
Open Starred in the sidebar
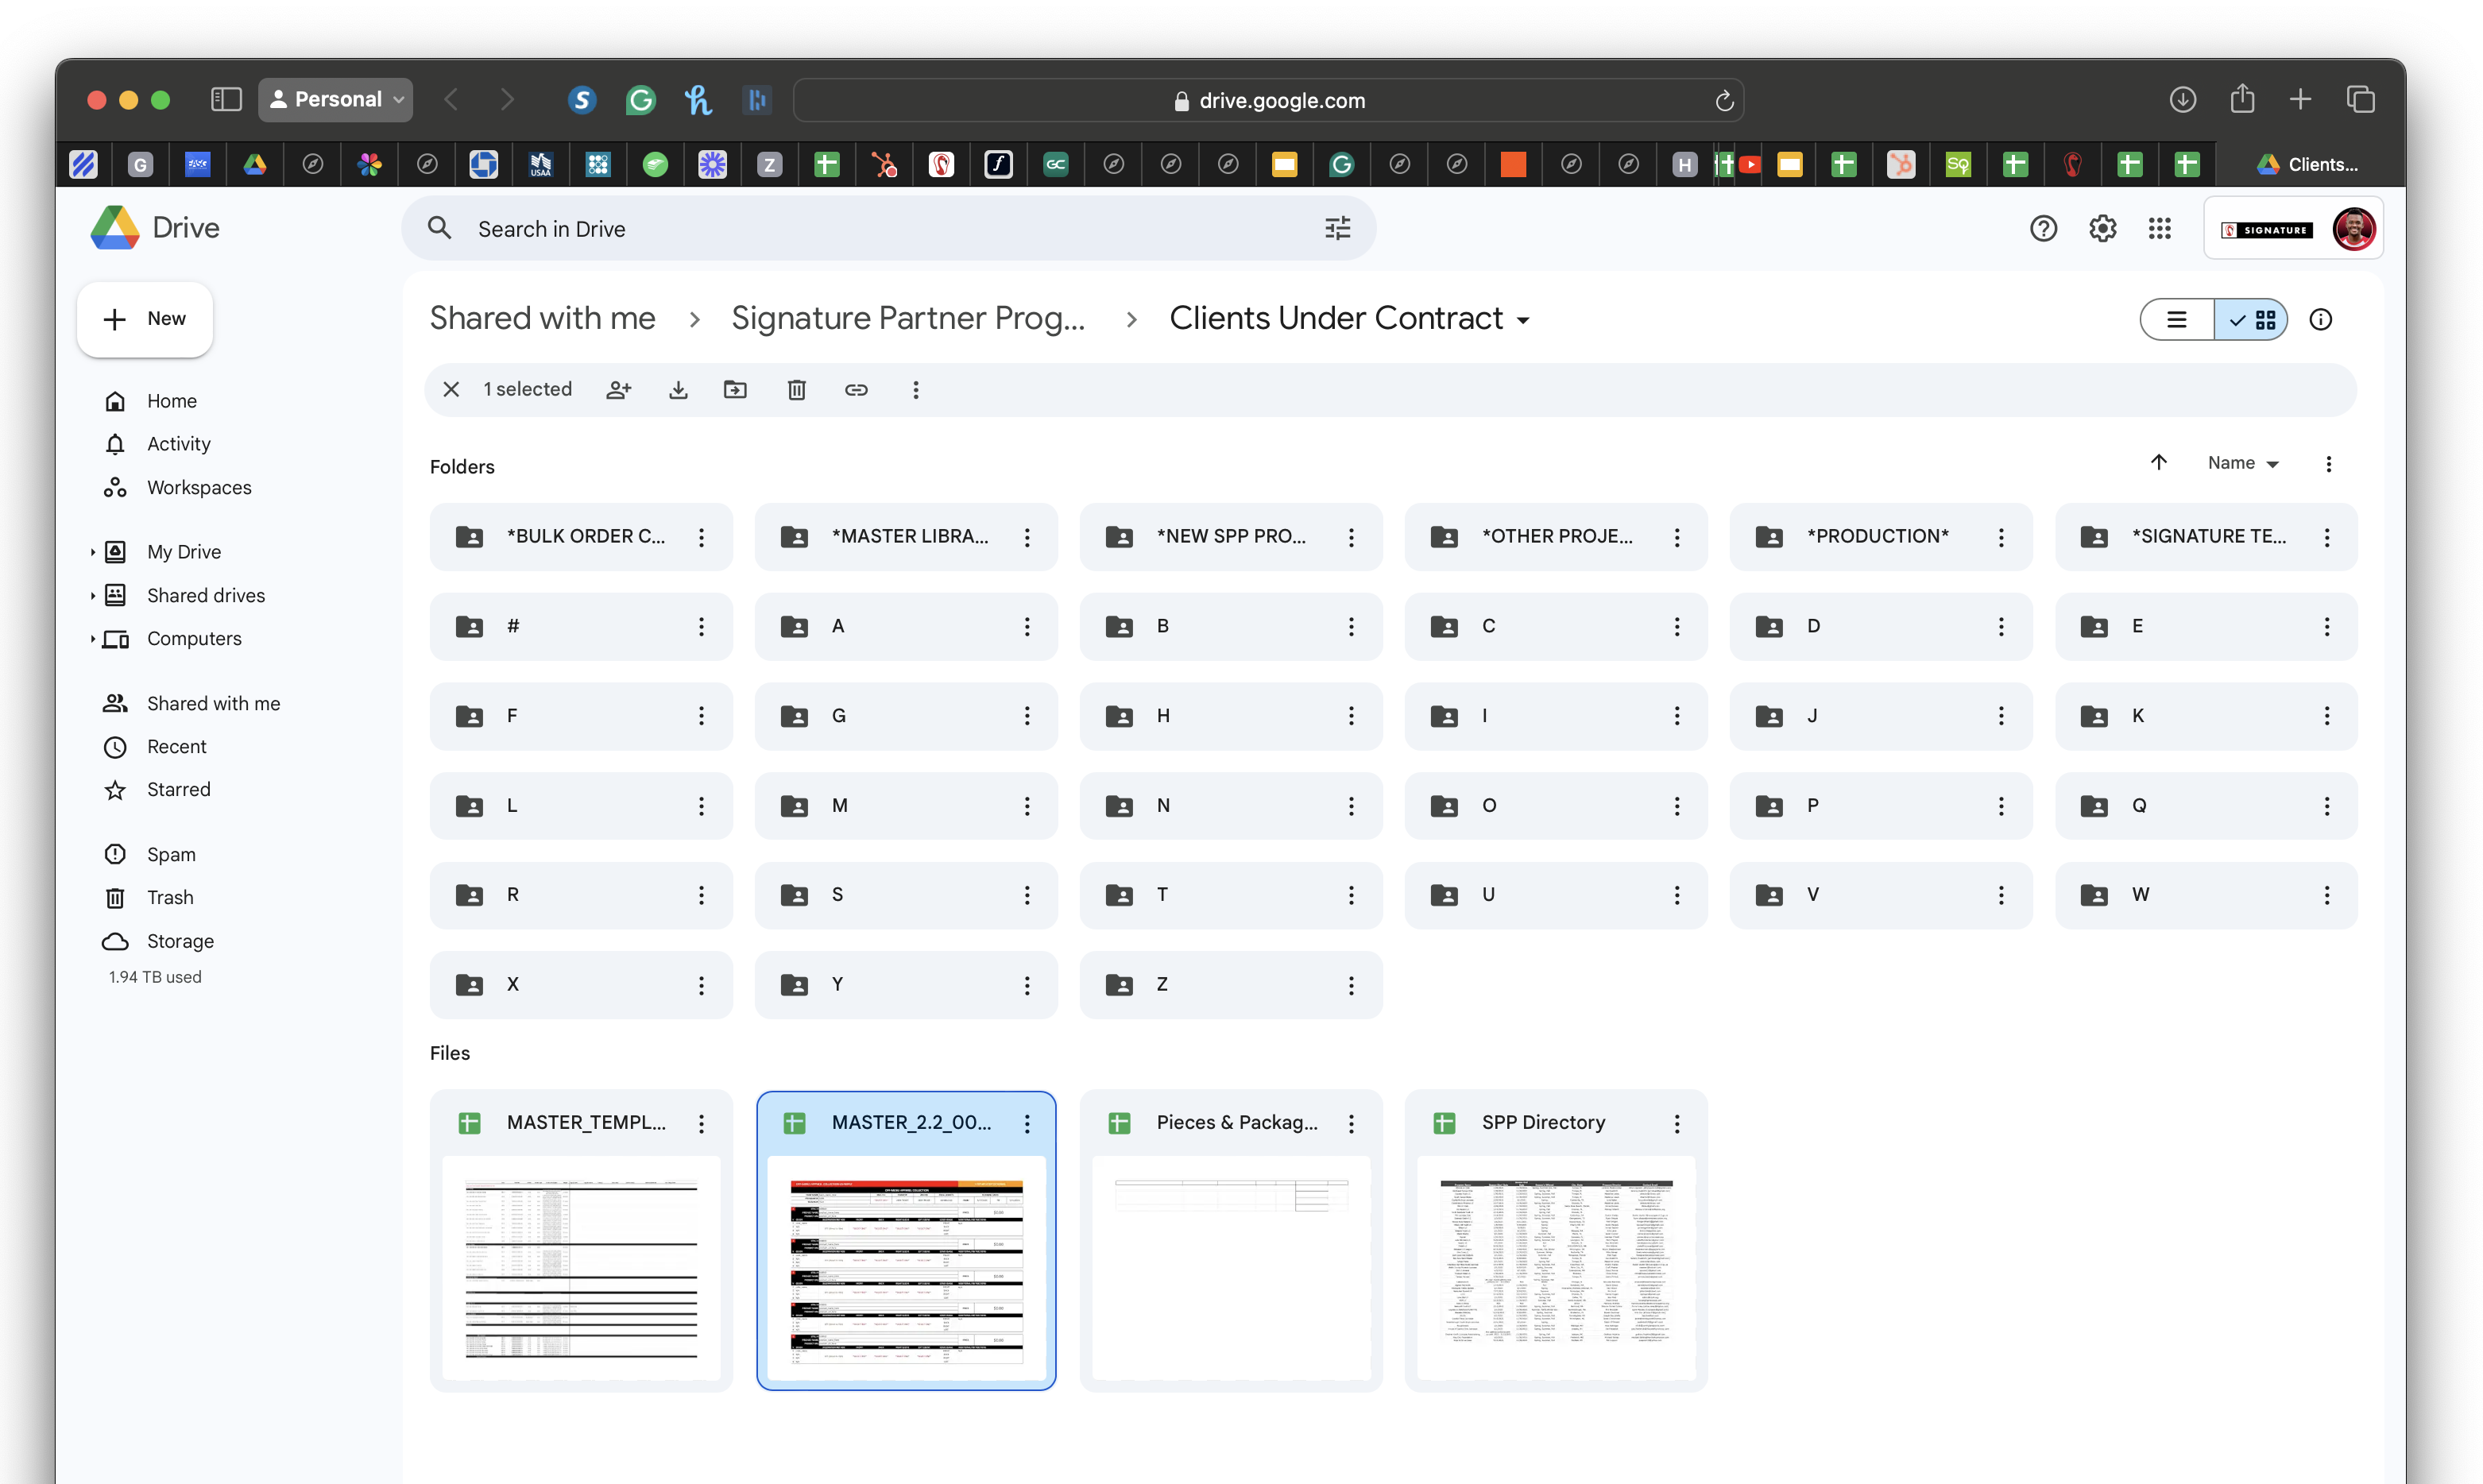(178, 790)
